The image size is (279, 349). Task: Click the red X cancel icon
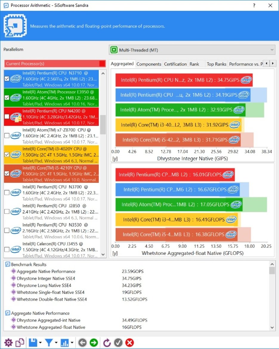click(x=130, y=342)
